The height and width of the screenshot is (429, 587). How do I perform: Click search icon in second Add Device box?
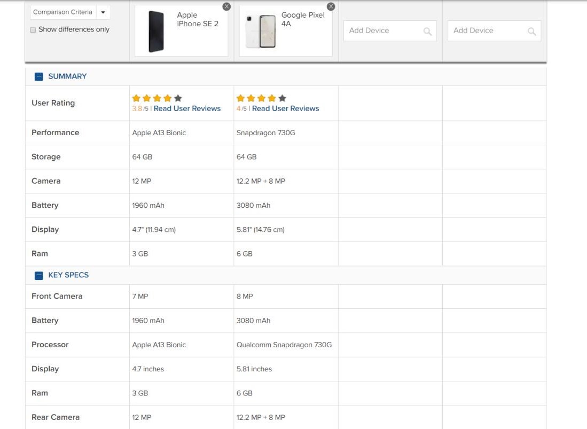point(531,31)
